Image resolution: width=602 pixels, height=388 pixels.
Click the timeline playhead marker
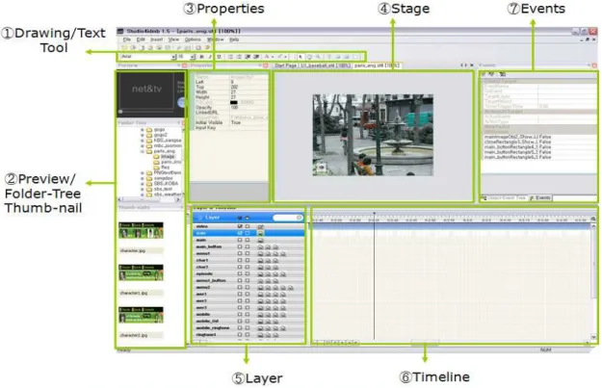375,214
